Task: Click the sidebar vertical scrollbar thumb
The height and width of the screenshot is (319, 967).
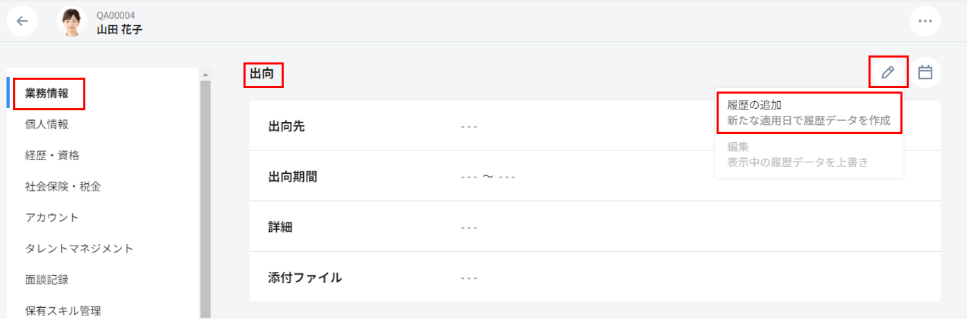Action: [205, 194]
